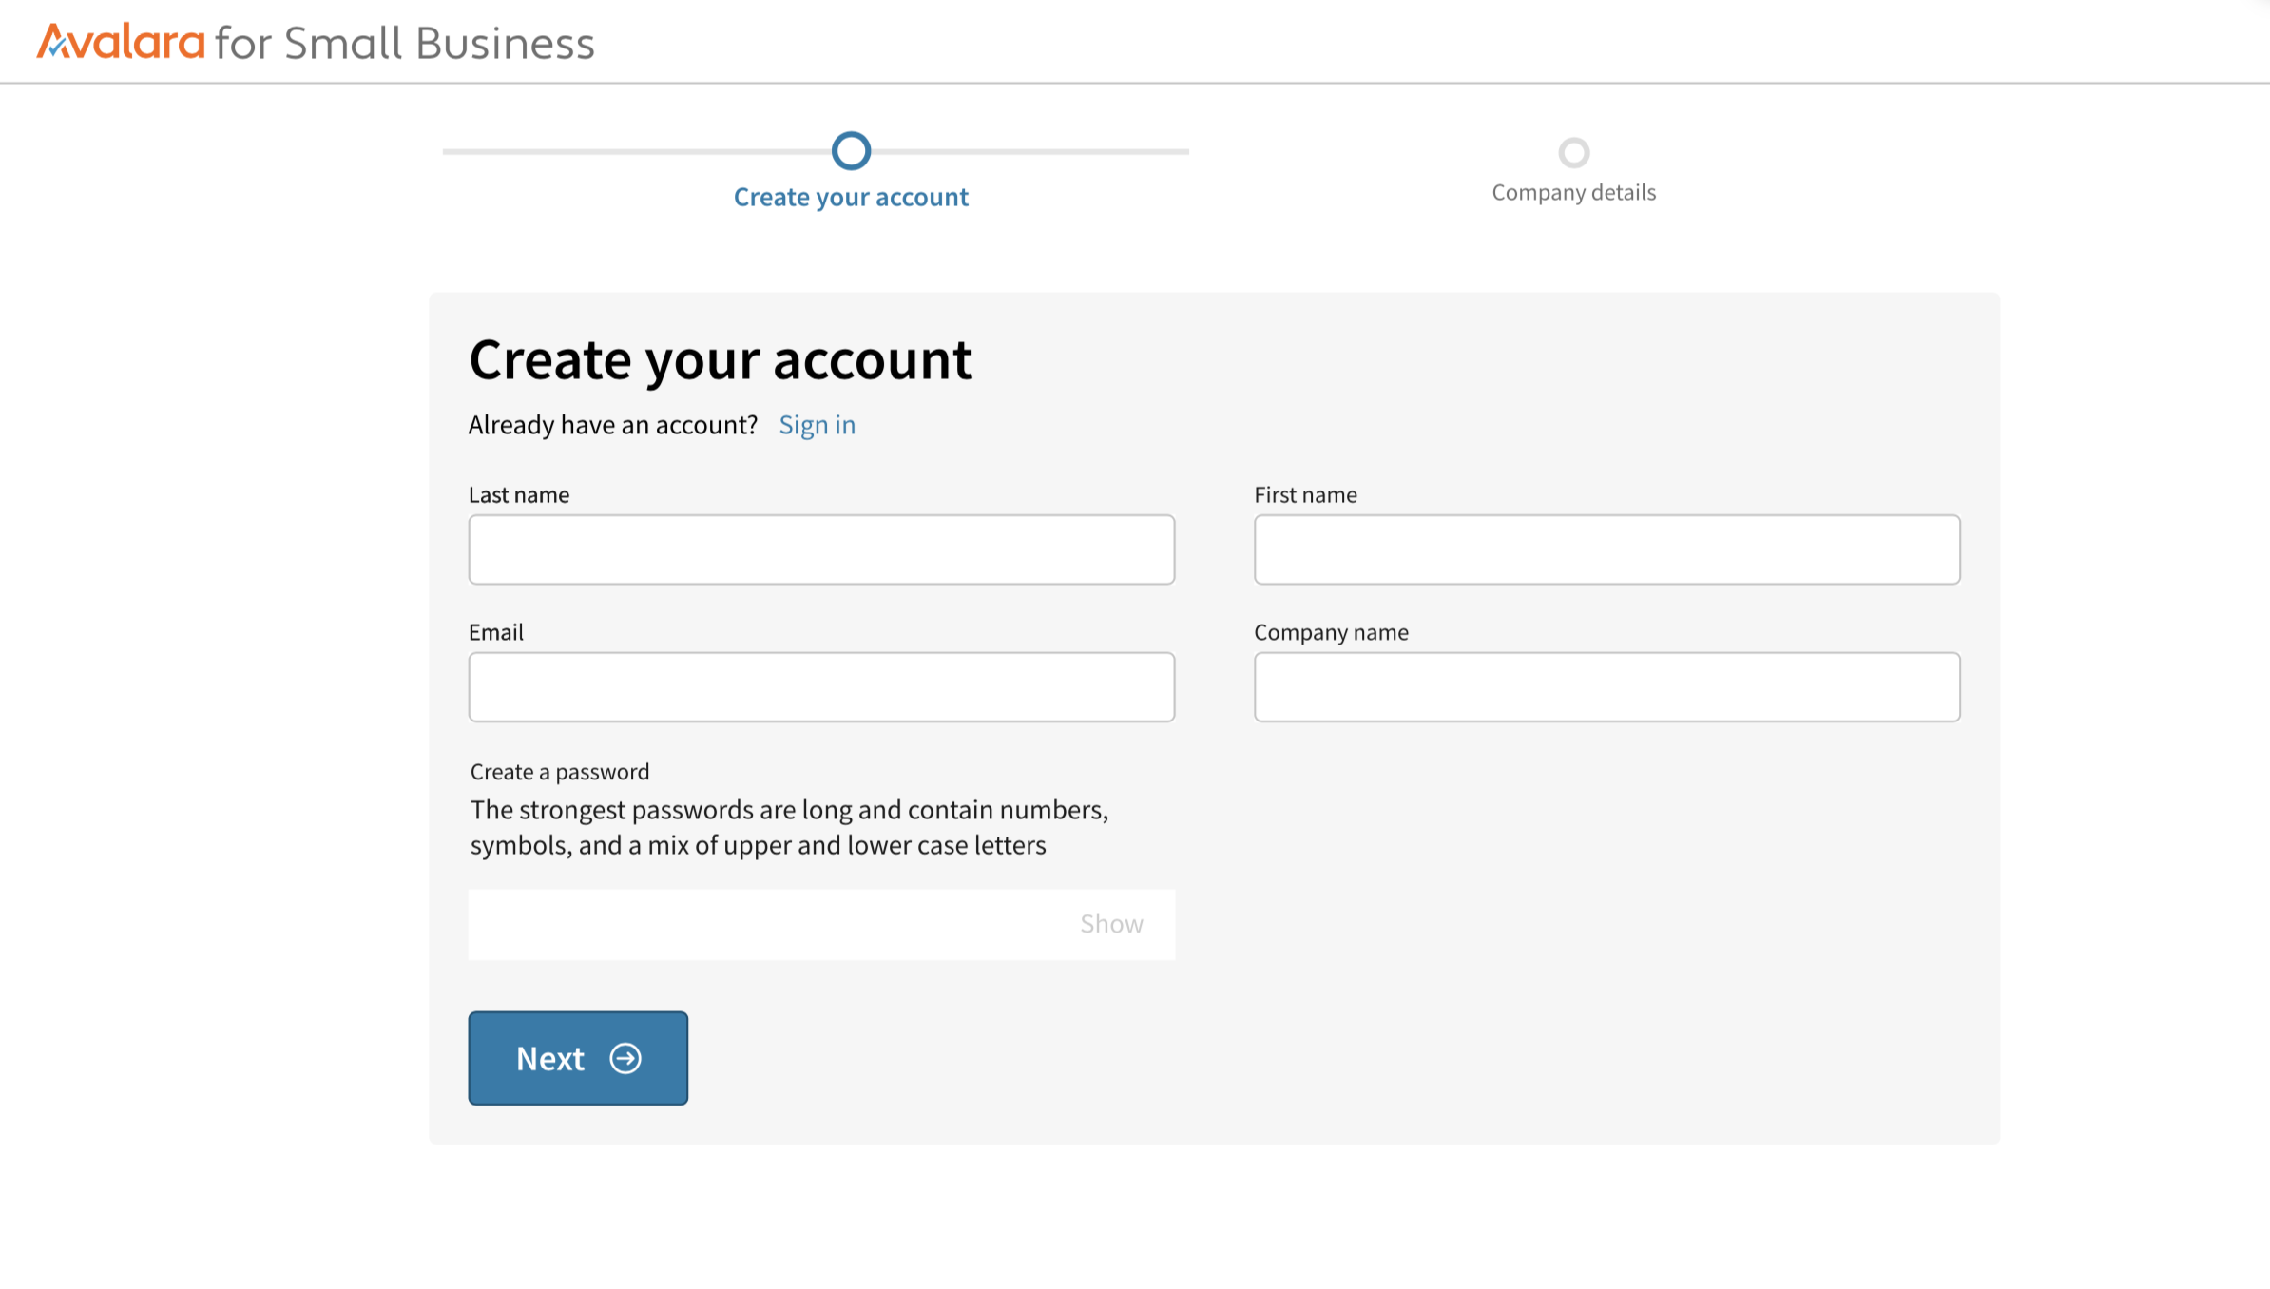Image resolution: width=2270 pixels, height=1289 pixels.
Task: Click the Company name label
Action: [1331, 633]
